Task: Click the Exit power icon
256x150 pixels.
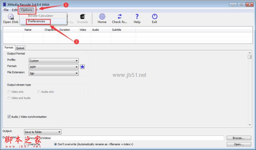Action: [155, 17]
